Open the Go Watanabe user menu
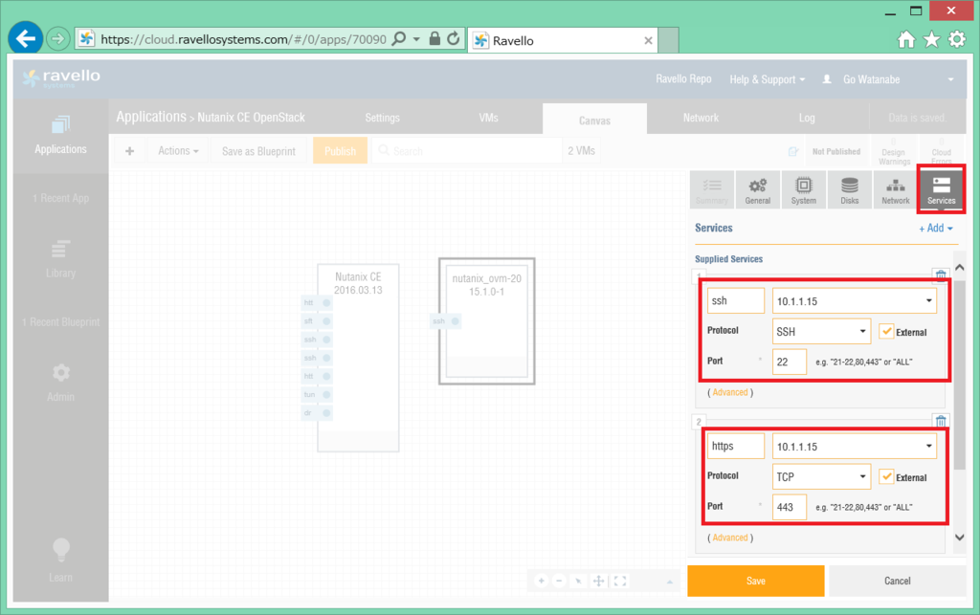The height and width of the screenshot is (615, 980). pos(889,79)
